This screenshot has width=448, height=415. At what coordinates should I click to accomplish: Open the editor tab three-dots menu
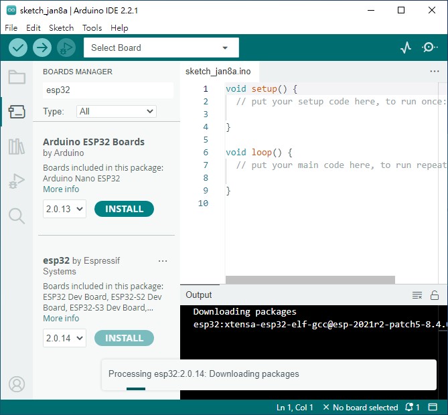point(435,71)
